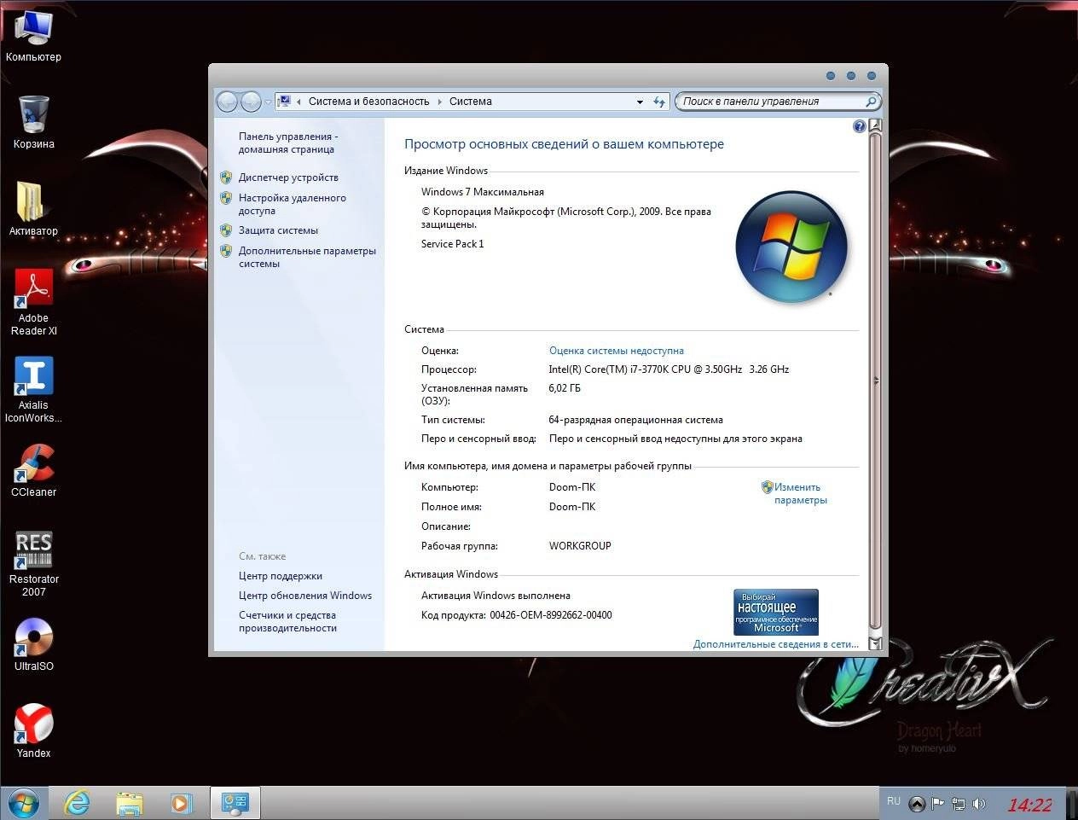Launch UltraISO desktop shortcut

33,644
